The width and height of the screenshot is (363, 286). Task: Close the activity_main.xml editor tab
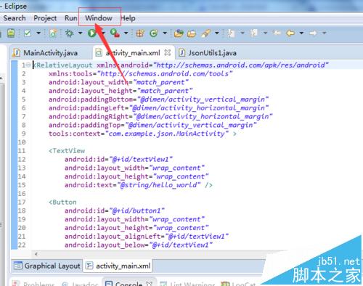point(167,52)
